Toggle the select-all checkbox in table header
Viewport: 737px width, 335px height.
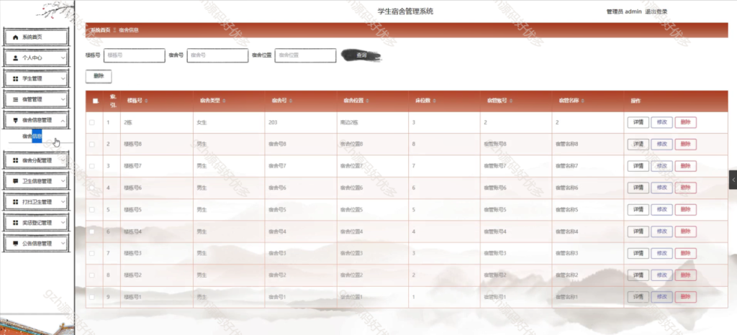click(95, 101)
